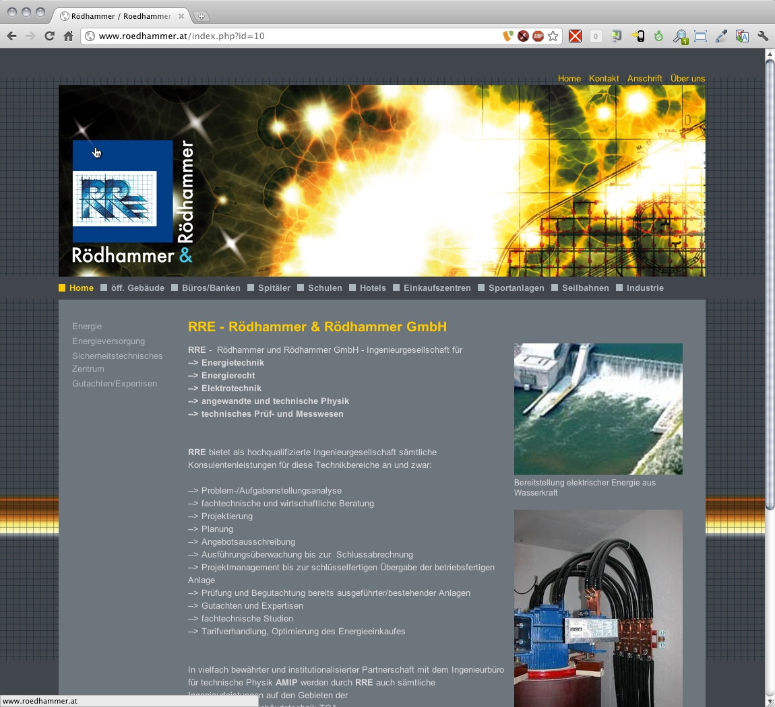Screen dimensions: 775x707
Task: Click the caption Bereitstellung elektrischer Energie aus Wasserkraft
Action: click(585, 487)
